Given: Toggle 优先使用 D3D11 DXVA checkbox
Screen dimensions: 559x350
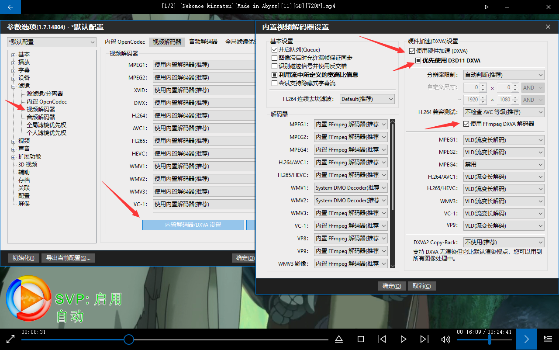Looking at the screenshot, I should [x=418, y=60].
